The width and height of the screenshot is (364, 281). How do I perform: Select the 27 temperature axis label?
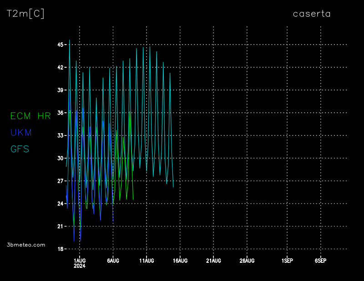pos(60,181)
